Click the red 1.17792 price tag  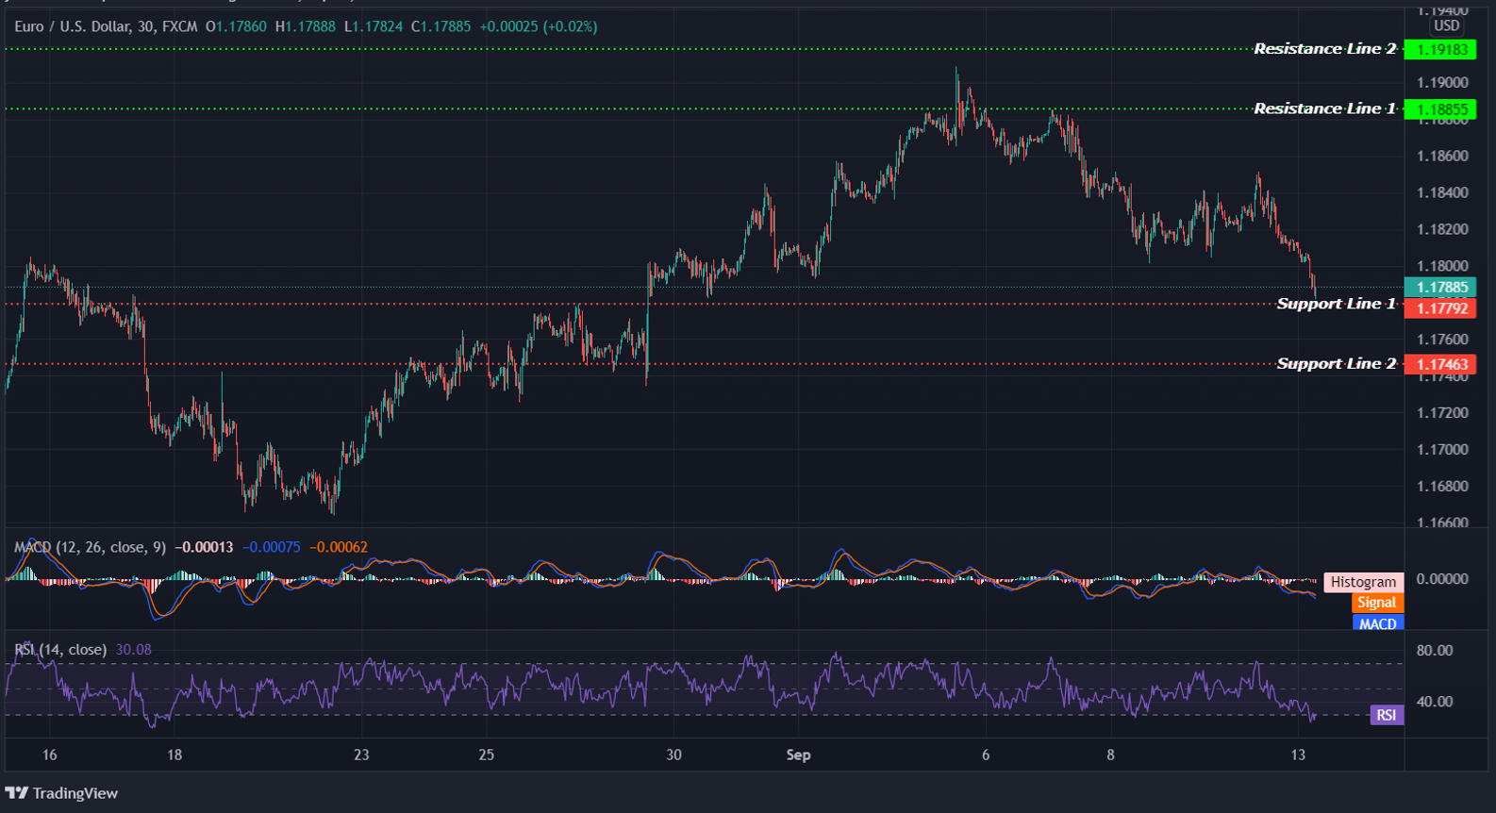coord(1440,308)
